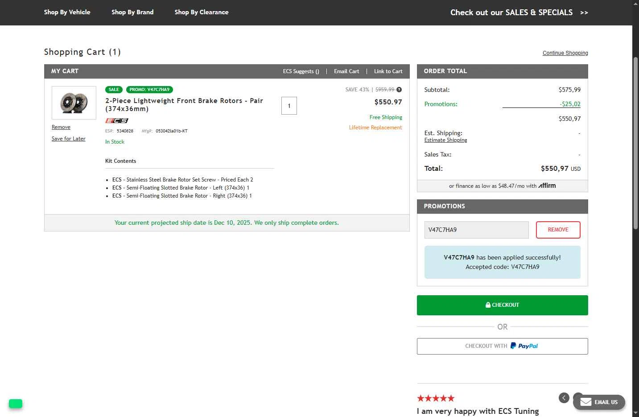Open the Shop By Vehicle menu
The image size is (639, 417).
point(67,12)
